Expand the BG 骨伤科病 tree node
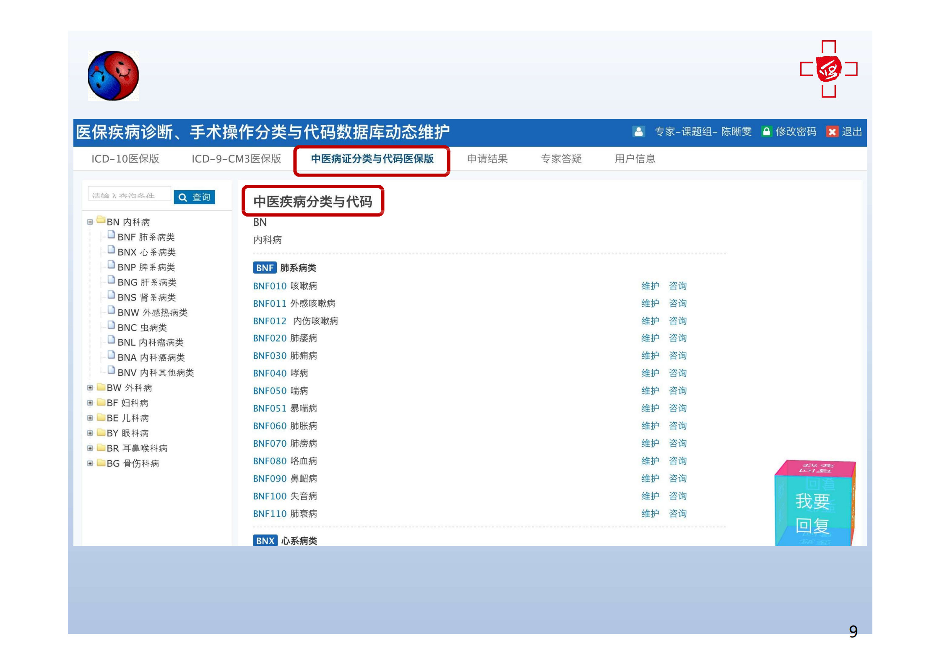The image size is (942, 665). pyautogui.click(x=90, y=463)
